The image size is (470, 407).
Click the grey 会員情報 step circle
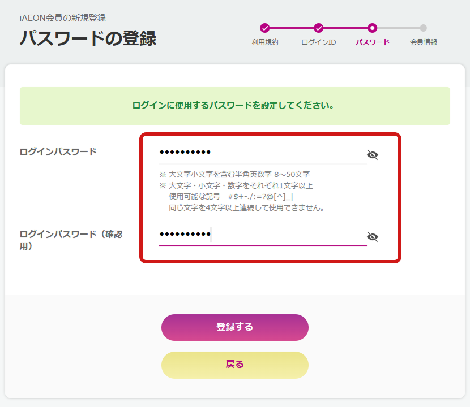(423, 28)
